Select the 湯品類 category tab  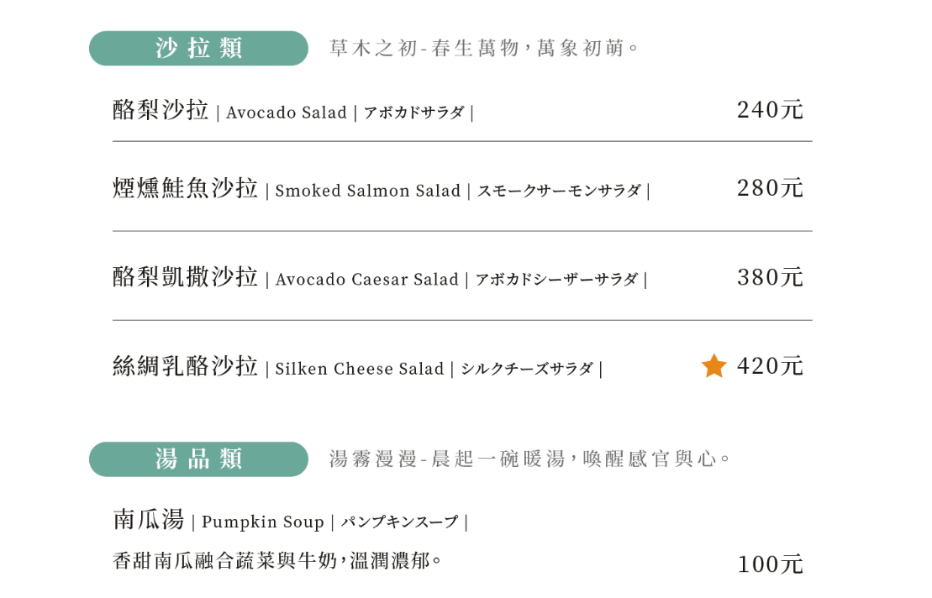198,459
